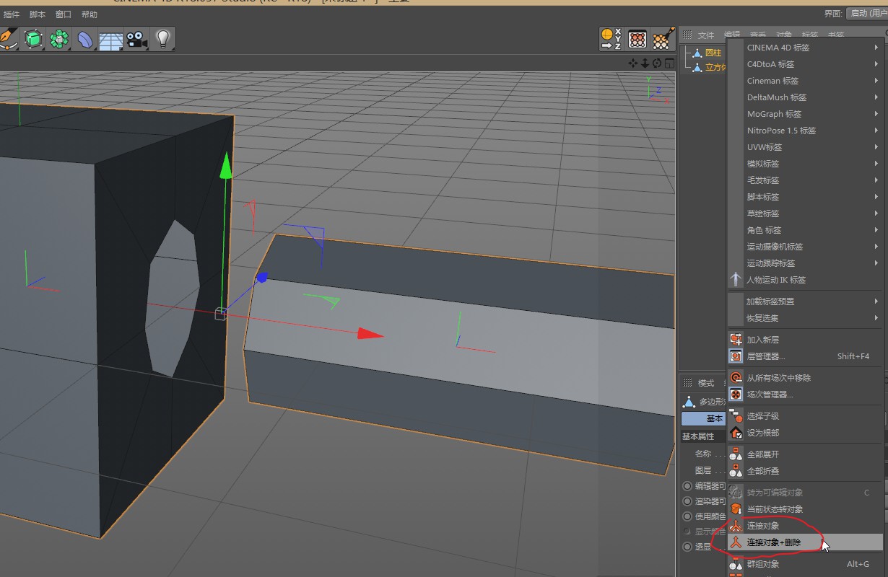Click the 运动摄像机标签 menu entry
Screen dimensions: 888x577
coord(806,247)
